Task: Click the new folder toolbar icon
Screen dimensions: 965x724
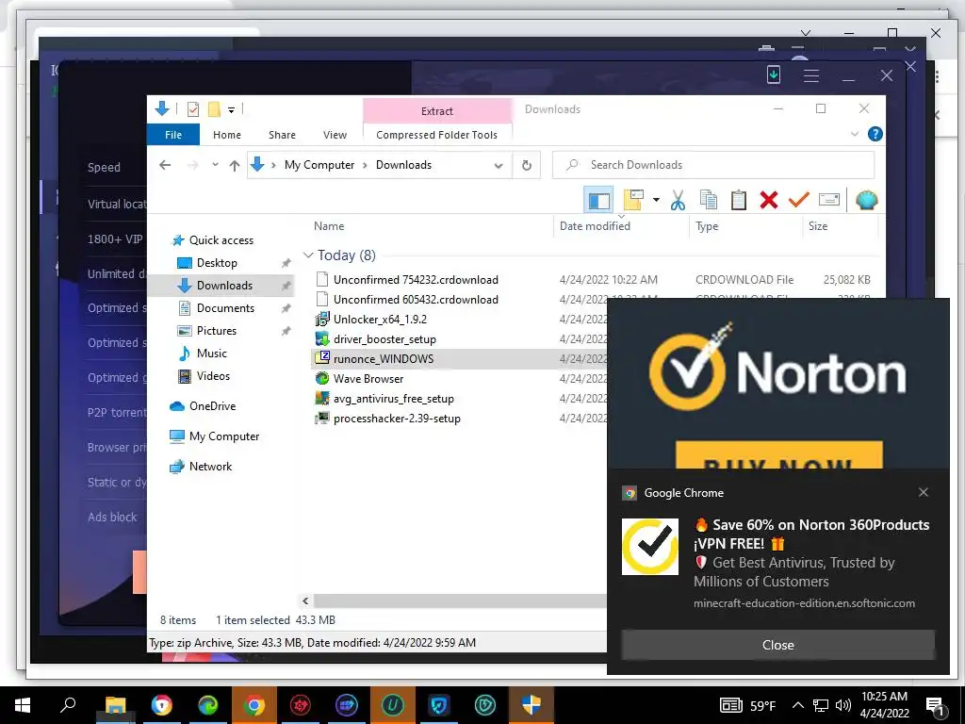Action: pyautogui.click(x=633, y=200)
